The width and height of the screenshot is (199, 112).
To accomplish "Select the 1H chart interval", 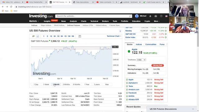I will coord(58,36).
